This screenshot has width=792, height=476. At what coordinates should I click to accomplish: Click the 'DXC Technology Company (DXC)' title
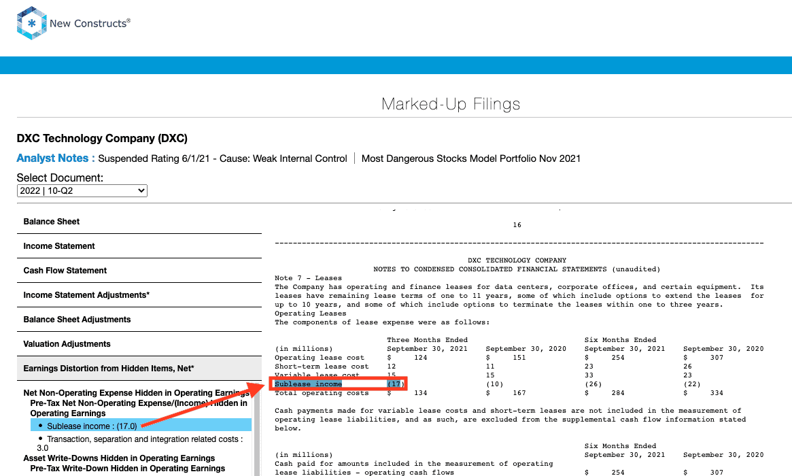pyautogui.click(x=102, y=139)
